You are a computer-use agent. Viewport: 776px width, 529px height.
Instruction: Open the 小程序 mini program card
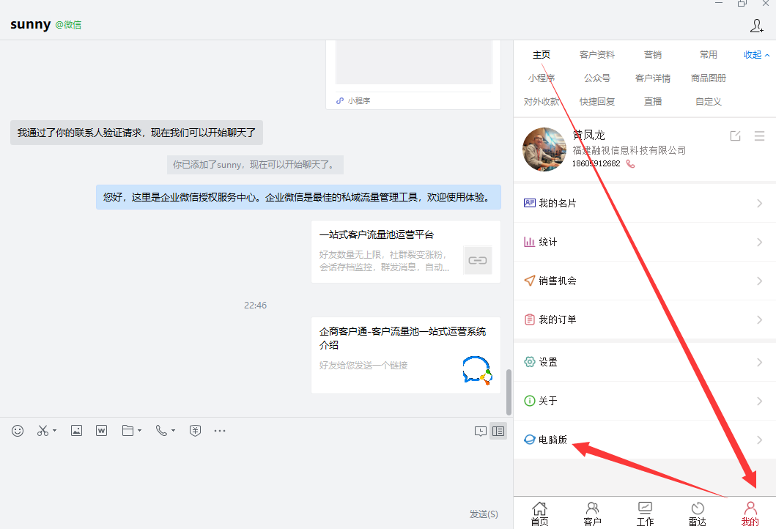pos(413,75)
